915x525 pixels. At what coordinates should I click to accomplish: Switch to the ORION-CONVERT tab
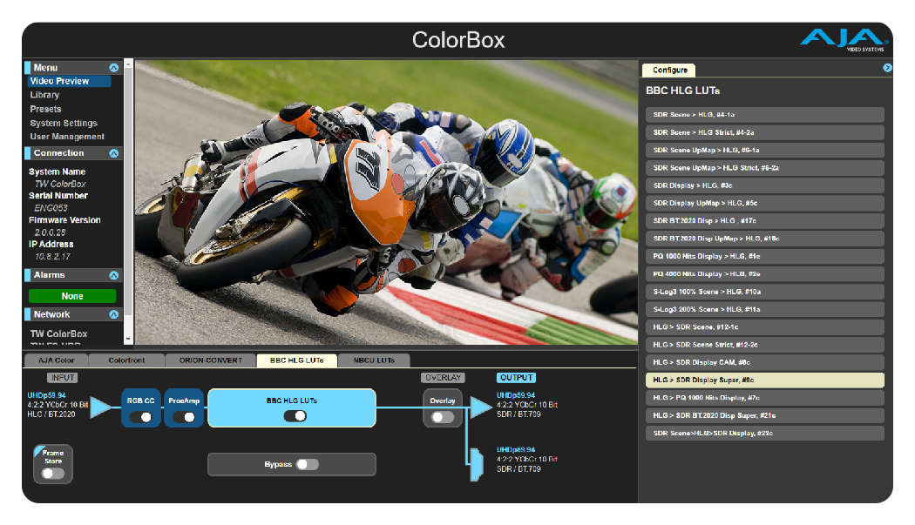pos(211,360)
